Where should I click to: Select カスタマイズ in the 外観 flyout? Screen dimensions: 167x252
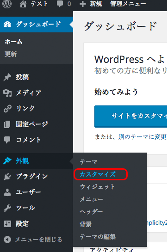coord(98,174)
